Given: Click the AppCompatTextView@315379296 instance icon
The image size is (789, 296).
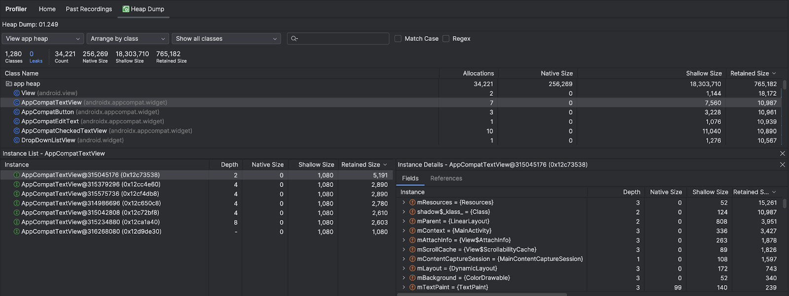Looking at the screenshot, I should (x=17, y=185).
